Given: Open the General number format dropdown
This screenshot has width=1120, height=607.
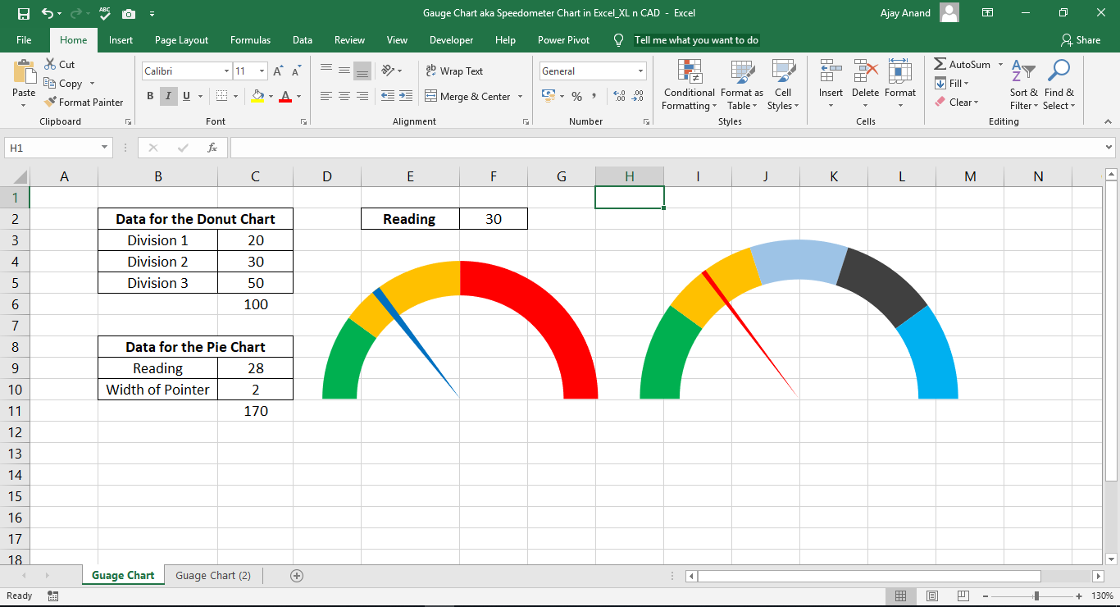Looking at the screenshot, I should tap(640, 71).
